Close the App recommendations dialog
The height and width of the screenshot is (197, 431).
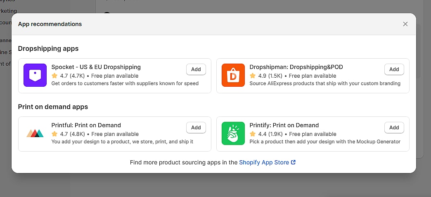405,24
